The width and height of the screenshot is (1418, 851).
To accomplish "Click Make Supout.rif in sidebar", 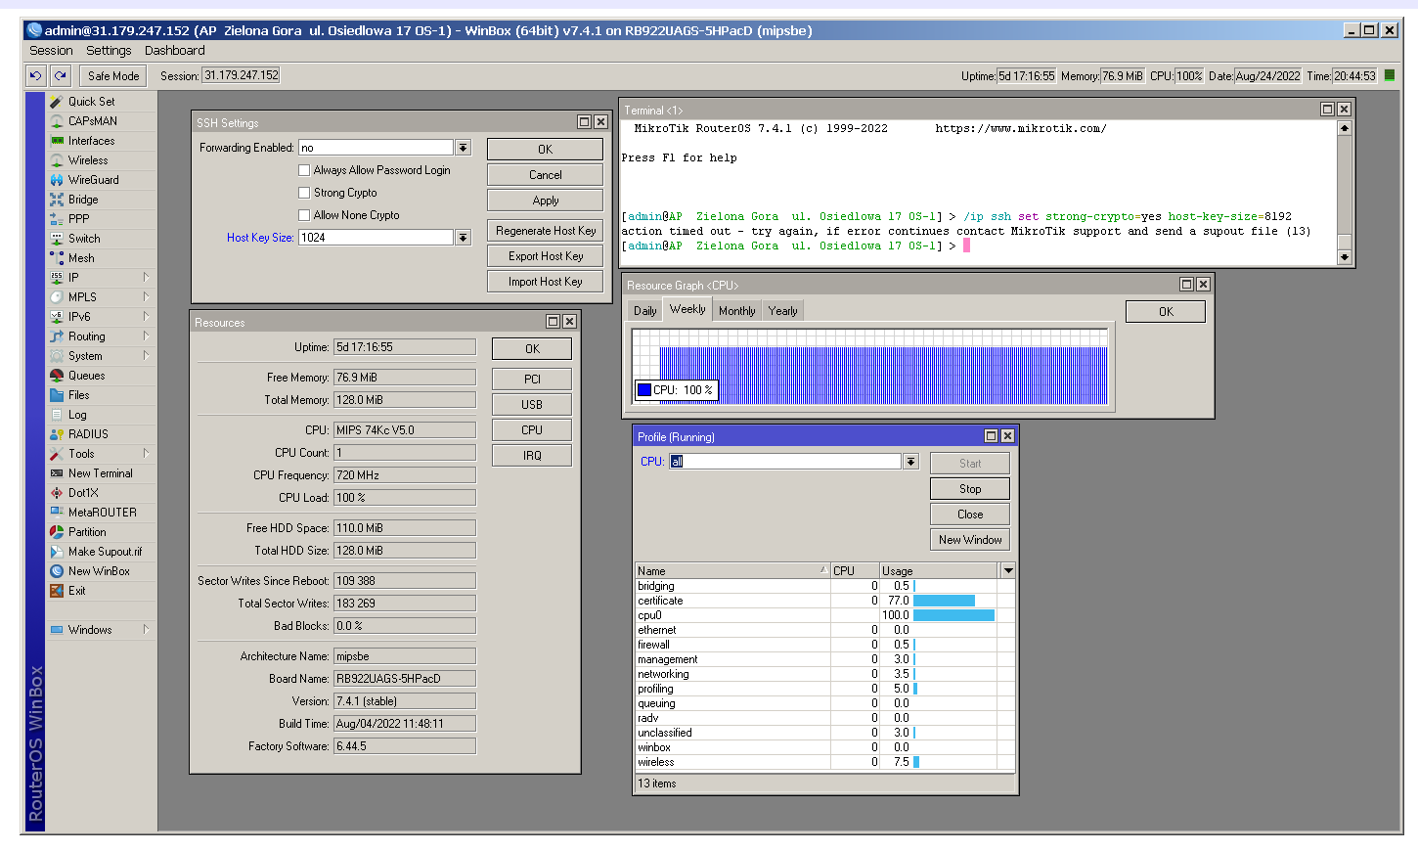I will click(105, 552).
